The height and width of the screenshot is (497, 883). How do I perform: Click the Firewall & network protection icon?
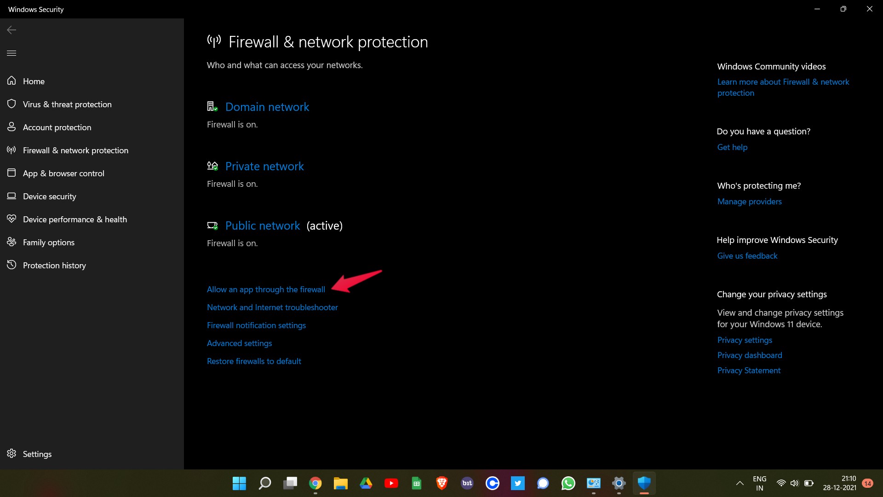click(x=11, y=150)
